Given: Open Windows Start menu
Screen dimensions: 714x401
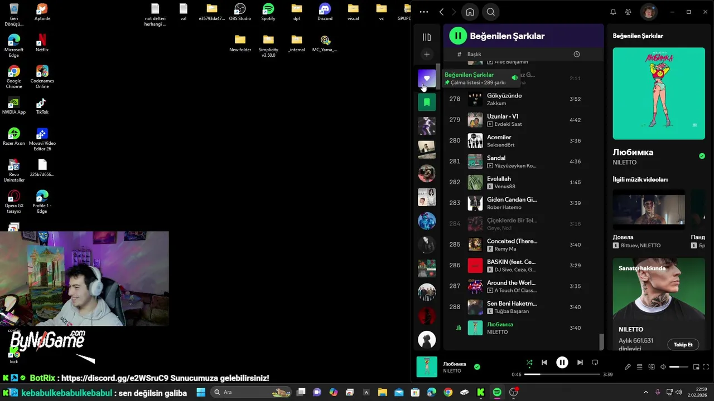Looking at the screenshot, I should pos(201,392).
